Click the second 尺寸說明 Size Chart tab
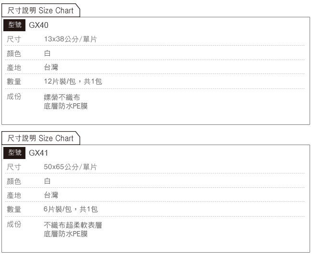Image resolution: width=312 pixels, height=257 pixels. (x=41, y=138)
